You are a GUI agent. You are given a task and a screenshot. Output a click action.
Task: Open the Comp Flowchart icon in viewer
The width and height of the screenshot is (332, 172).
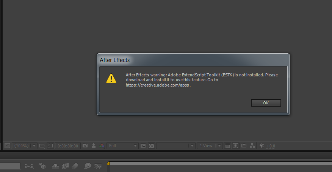pos(252,146)
